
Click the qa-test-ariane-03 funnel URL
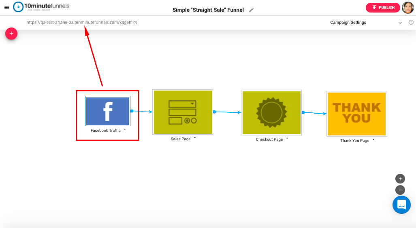(79, 23)
